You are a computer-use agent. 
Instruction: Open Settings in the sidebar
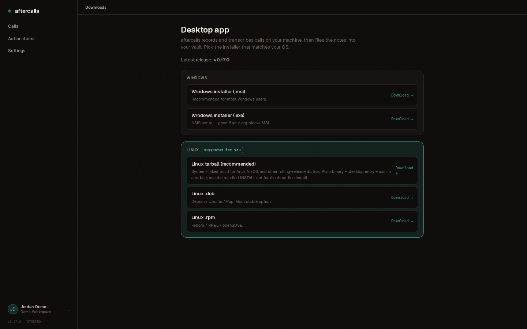(17, 51)
